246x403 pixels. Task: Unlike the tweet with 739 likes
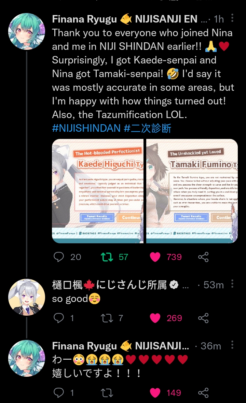pyautogui.click(x=155, y=257)
